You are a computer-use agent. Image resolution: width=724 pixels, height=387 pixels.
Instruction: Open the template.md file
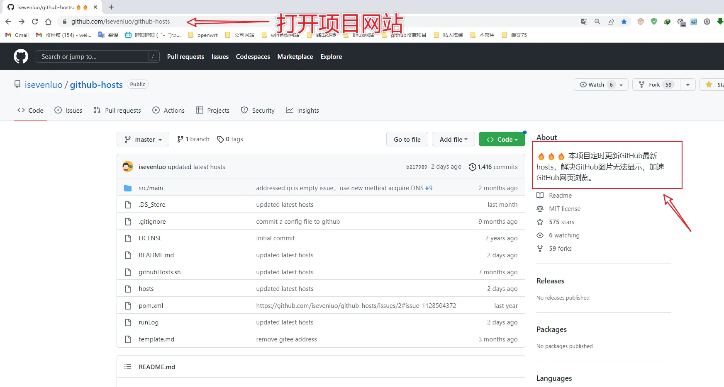pyautogui.click(x=156, y=339)
